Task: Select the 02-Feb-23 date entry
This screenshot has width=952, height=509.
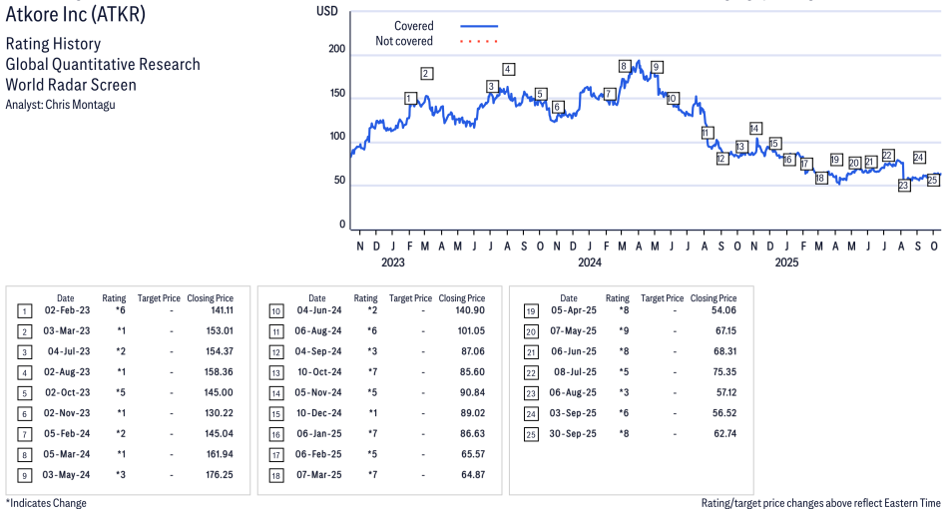Action: (65, 311)
